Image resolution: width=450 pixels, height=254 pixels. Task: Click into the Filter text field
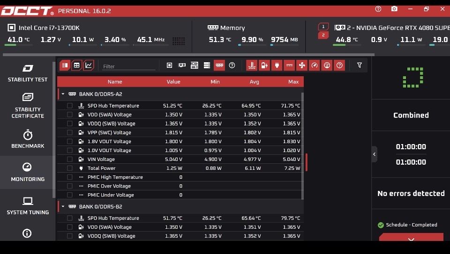(x=129, y=66)
